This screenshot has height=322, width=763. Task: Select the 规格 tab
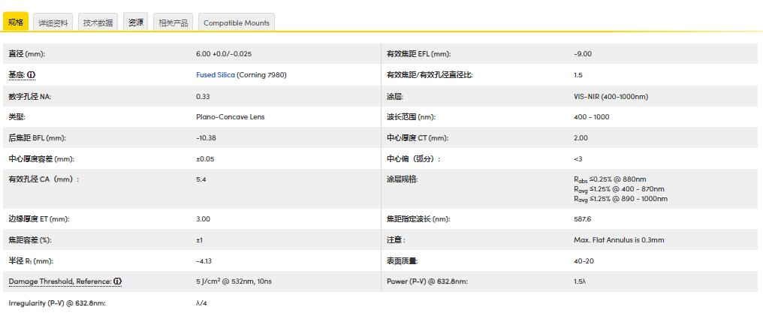click(16, 23)
